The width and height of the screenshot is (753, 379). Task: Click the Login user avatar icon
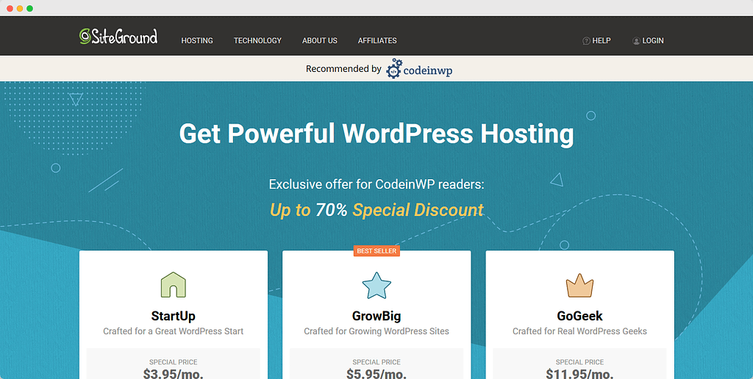point(636,41)
